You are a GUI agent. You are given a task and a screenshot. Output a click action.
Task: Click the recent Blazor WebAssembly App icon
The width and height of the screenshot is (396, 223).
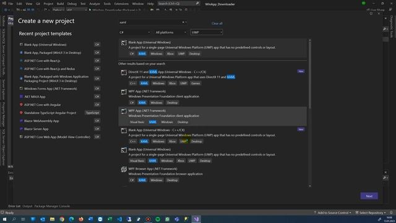pos(21,121)
